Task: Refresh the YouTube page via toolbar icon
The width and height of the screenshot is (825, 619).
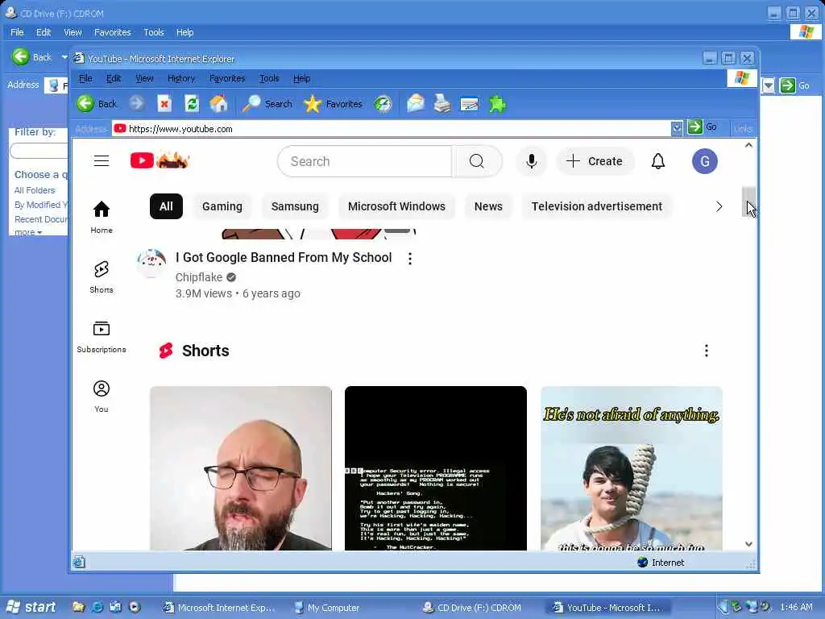Action: point(192,104)
